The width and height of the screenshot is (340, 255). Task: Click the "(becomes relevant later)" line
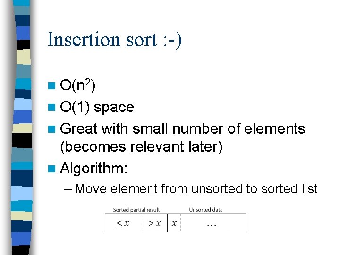[x=141, y=147]
